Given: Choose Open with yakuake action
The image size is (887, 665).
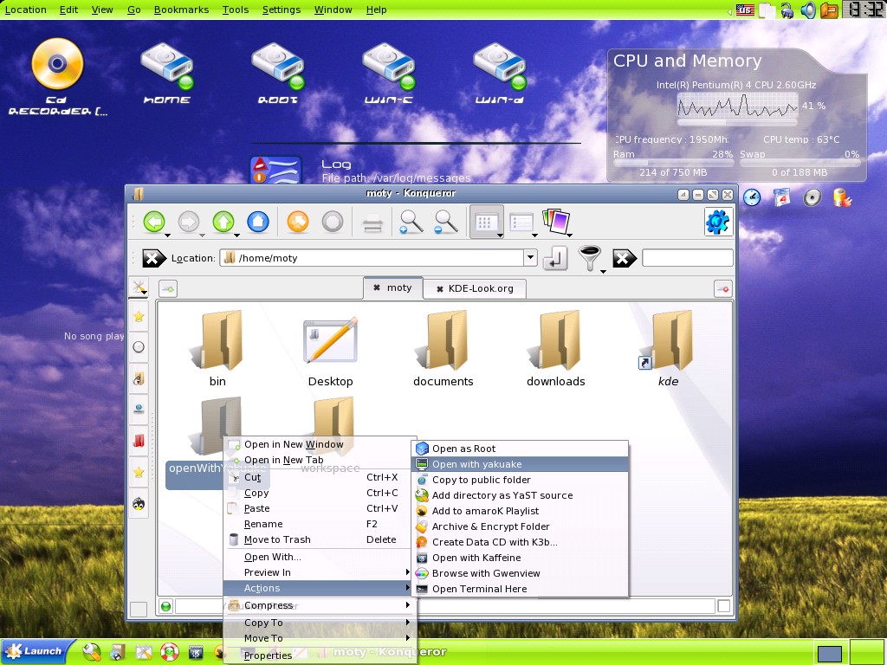Looking at the screenshot, I should pyautogui.click(x=520, y=464).
